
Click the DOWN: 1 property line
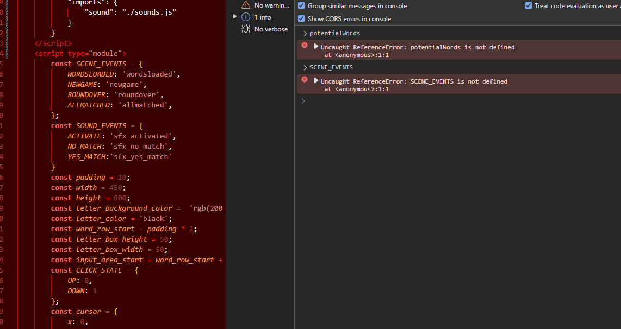(82, 290)
